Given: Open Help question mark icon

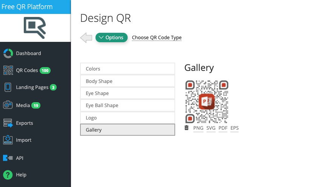Looking at the screenshot, I should 8,175.
